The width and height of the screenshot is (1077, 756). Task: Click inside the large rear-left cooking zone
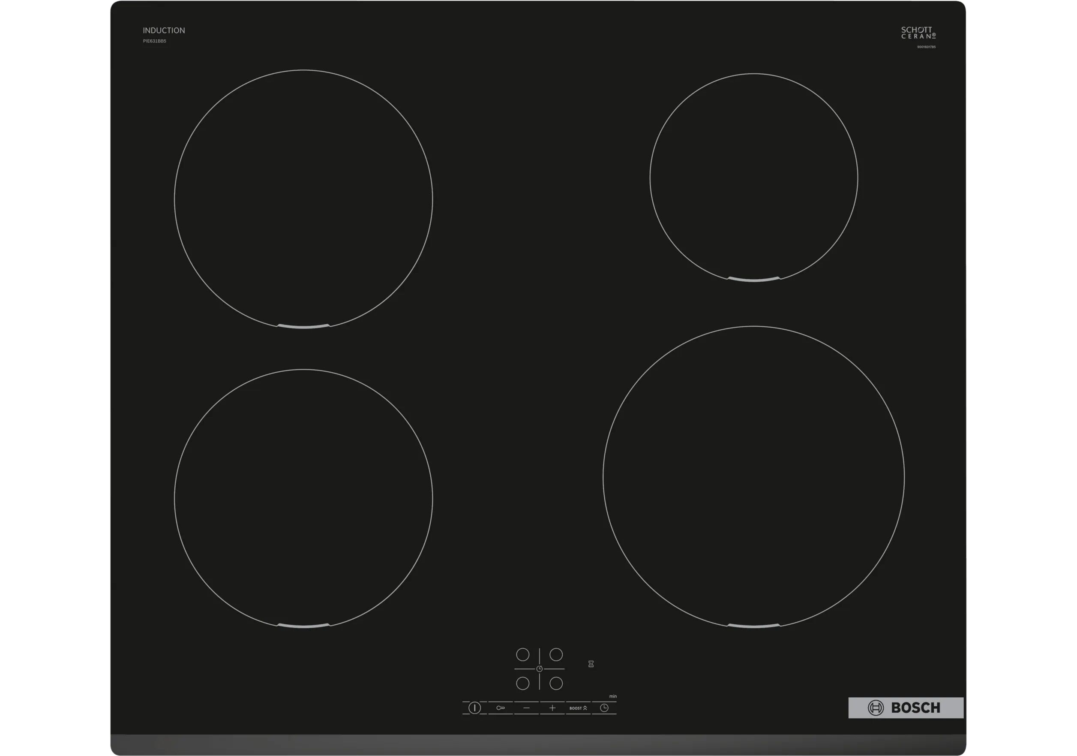tap(303, 199)
